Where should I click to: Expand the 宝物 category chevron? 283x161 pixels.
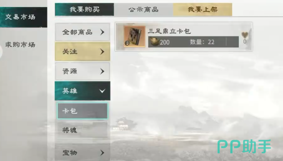(102, 153)
